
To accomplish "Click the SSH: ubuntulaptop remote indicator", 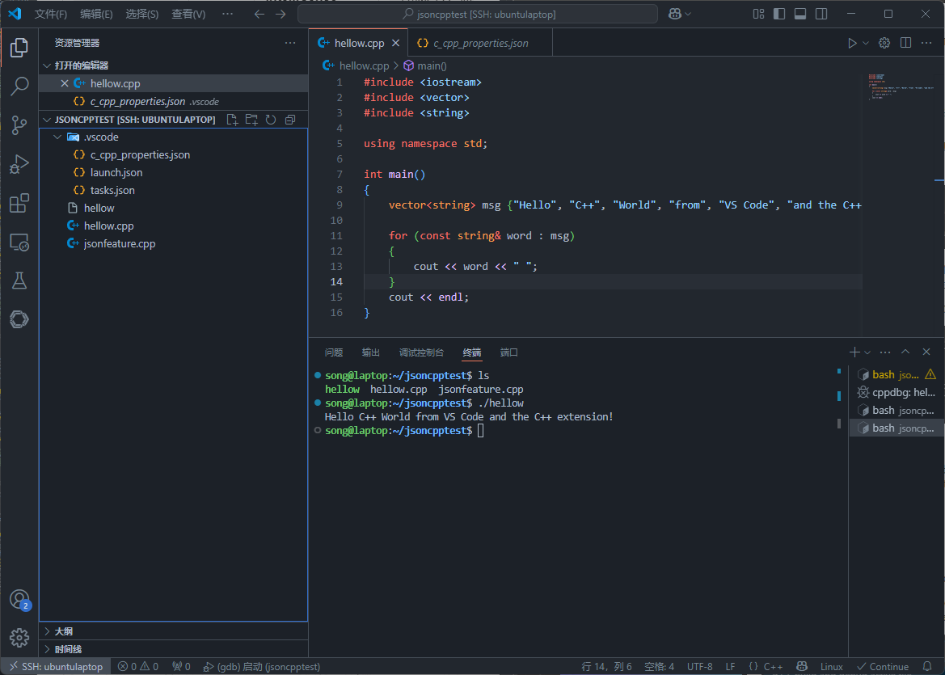I will coord(56,667).
